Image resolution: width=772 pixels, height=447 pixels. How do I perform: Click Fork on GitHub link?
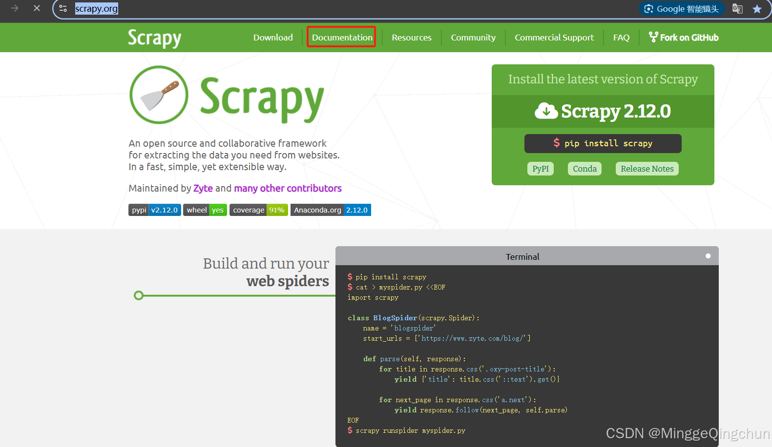[684, 38]
